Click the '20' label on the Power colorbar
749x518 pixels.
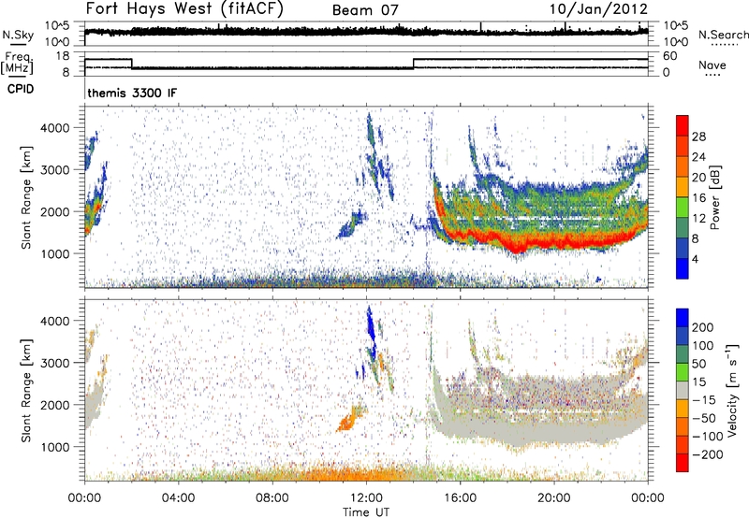point(698,178)
